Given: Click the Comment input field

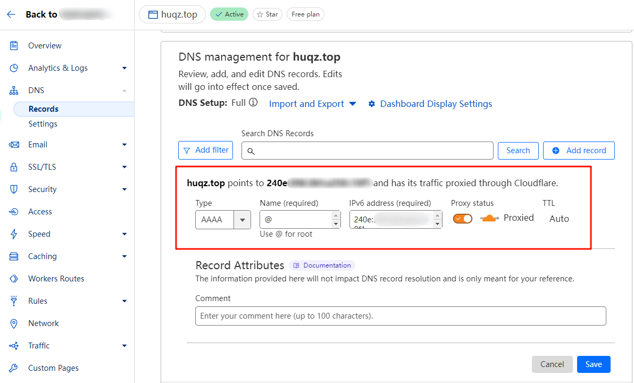Looking at the screenshot, I should pos(400,316).
